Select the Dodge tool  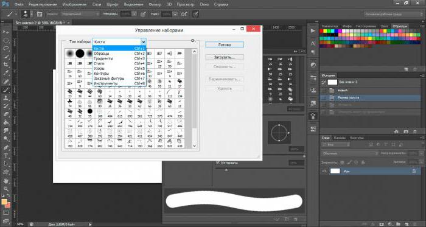point(5,139)
